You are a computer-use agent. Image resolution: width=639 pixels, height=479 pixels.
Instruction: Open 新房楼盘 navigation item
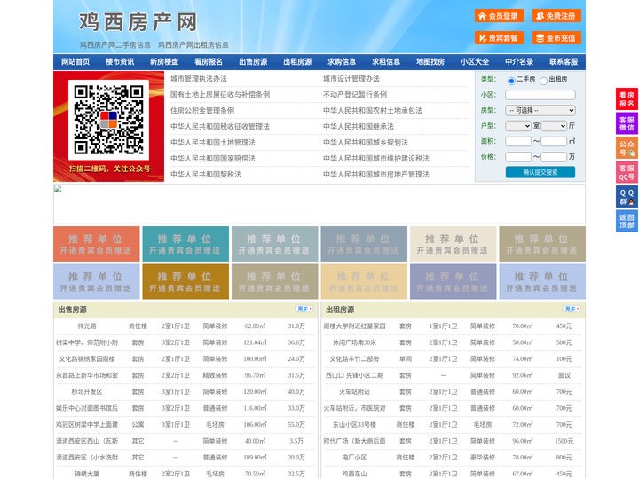point(164,61)
